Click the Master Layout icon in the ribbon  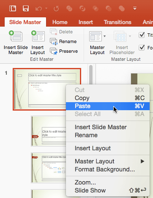[96, 36]
